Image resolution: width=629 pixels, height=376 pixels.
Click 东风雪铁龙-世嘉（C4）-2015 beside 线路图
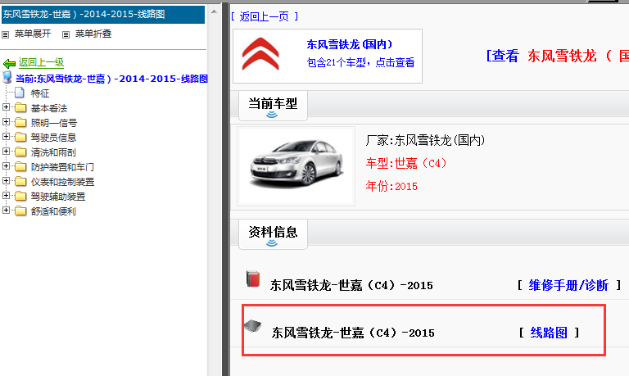(353, 333)
